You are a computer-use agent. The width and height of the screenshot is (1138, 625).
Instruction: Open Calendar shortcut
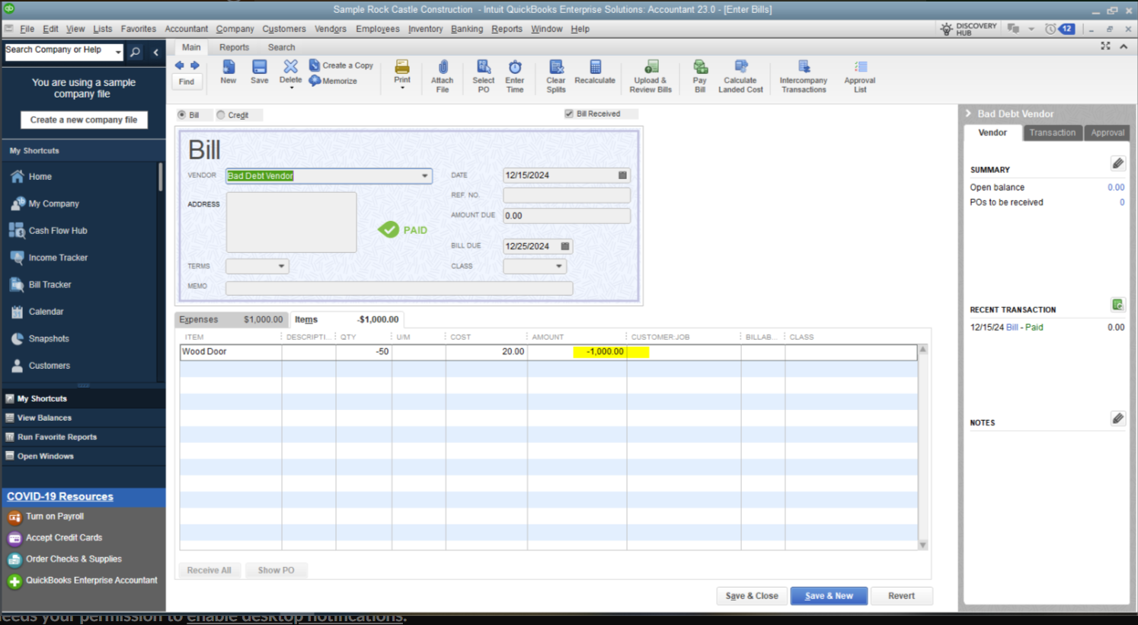tap(46, 311)
